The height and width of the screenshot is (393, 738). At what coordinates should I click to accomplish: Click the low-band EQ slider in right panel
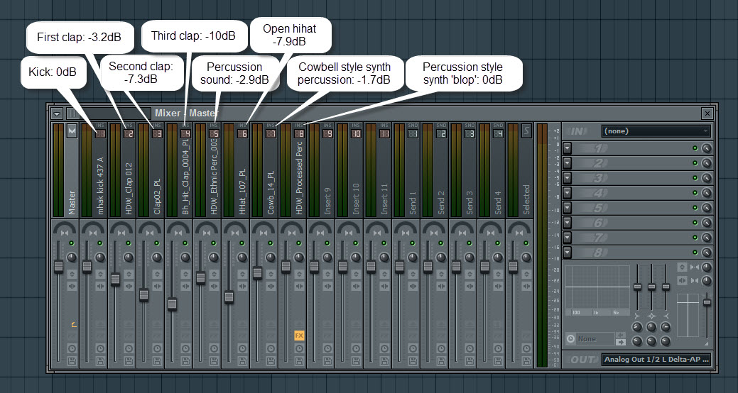point(637,287)
